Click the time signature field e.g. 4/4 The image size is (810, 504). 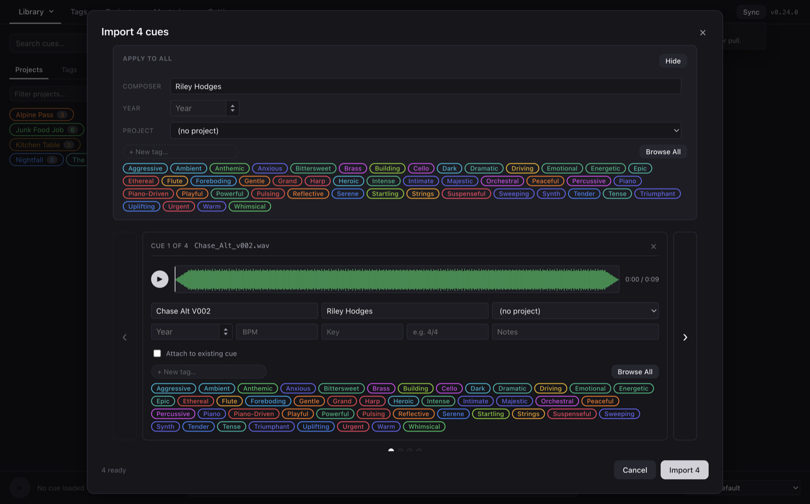448,332
